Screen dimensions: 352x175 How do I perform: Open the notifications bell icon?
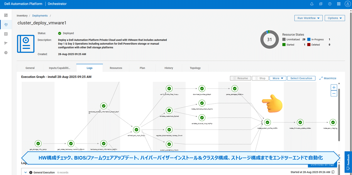(x=312, y=4)
